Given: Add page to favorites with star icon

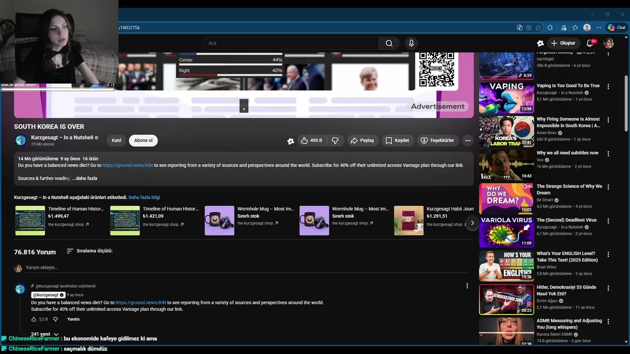Looking at the screenshot, I should tap(538, 28).
